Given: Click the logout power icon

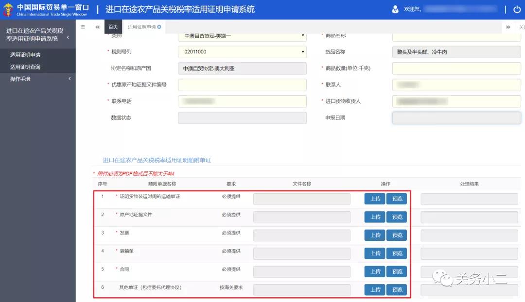Looking at the screenshot, I should pos(516,9).
